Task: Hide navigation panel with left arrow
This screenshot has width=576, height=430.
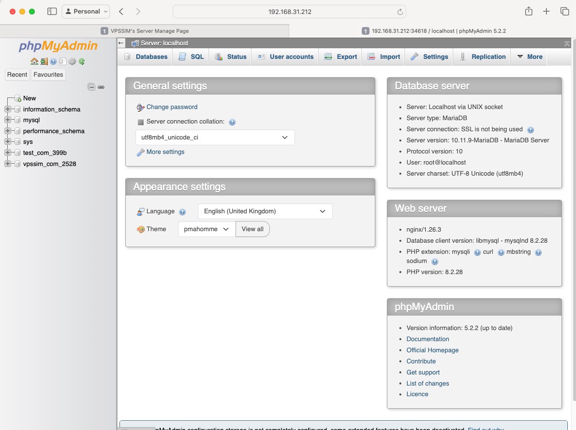Action: [121, 43]
